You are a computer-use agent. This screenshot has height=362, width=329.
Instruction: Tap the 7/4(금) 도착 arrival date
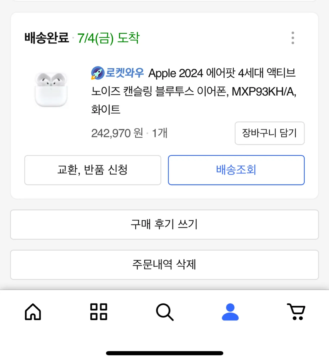pyautogui.click(x=108, y=38)
